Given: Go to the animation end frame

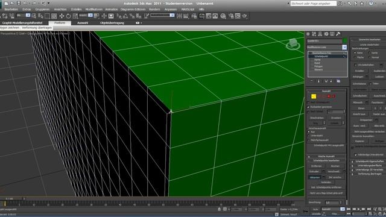Looking at the screenshot, I should tap(369, 209).
